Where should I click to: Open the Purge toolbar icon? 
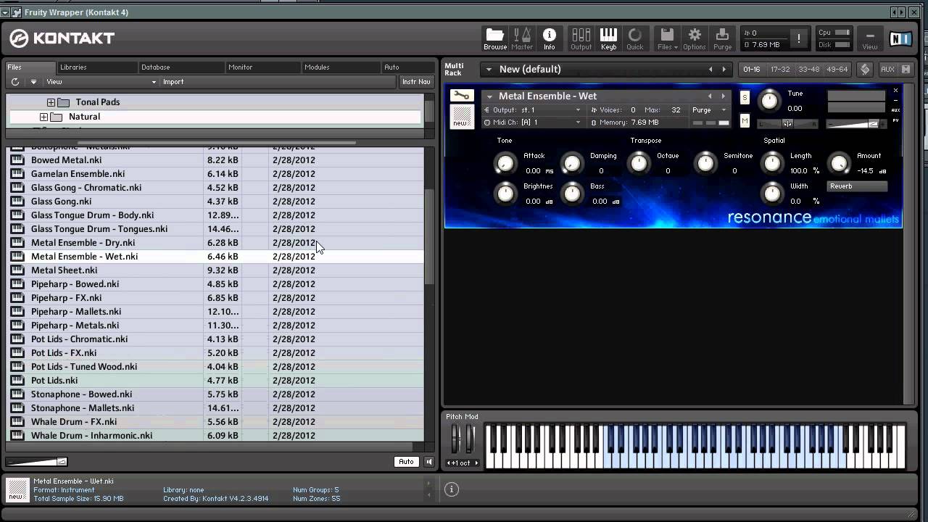pos(722,38)
